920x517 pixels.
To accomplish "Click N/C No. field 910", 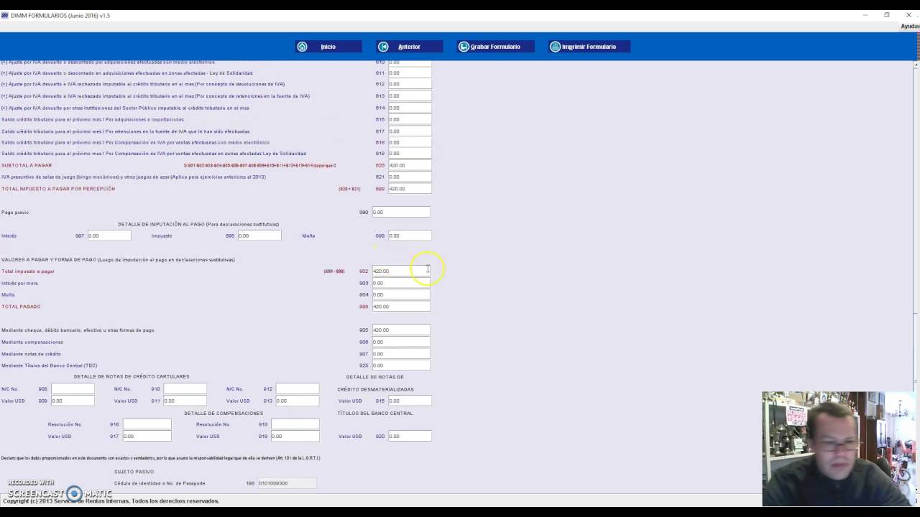I will (x=185, y=388).
